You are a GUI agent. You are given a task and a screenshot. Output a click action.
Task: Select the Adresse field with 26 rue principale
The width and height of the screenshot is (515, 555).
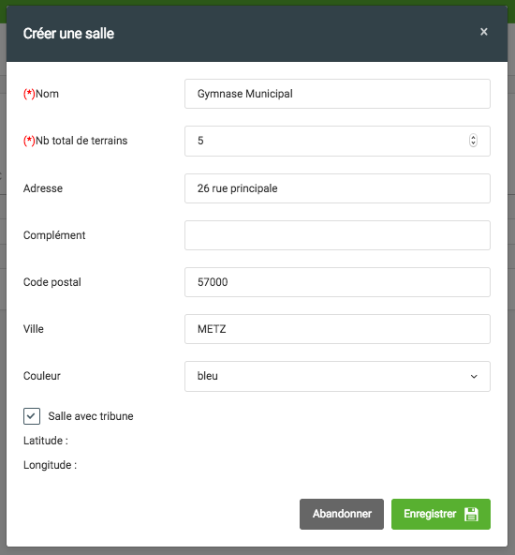pyautogui.click(x=337, y=188)
